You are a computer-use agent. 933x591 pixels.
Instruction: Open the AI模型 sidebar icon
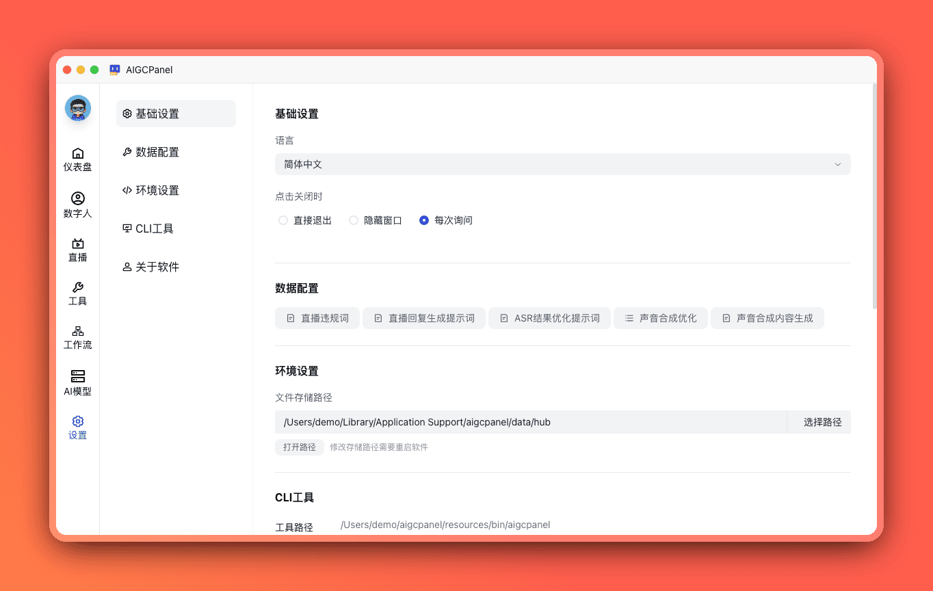[x=77, y=382]
